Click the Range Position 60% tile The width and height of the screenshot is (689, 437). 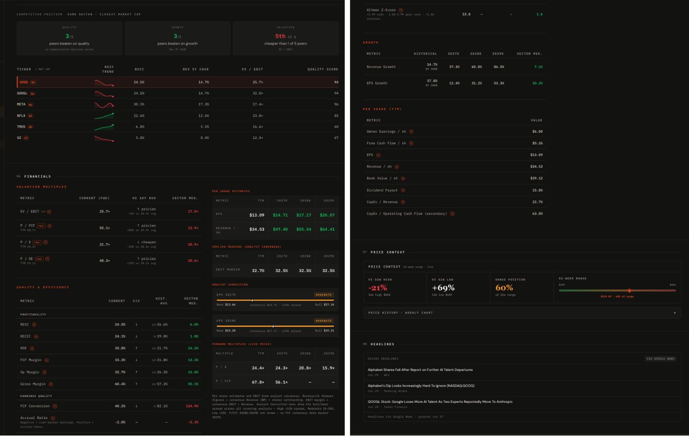tap(521, 288)
